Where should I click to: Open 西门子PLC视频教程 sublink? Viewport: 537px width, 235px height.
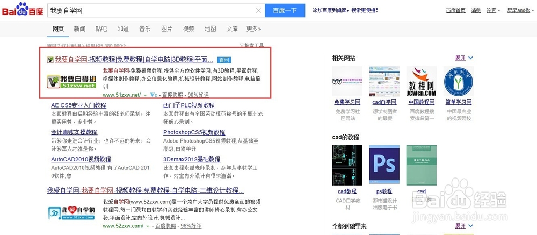(189, 105)
